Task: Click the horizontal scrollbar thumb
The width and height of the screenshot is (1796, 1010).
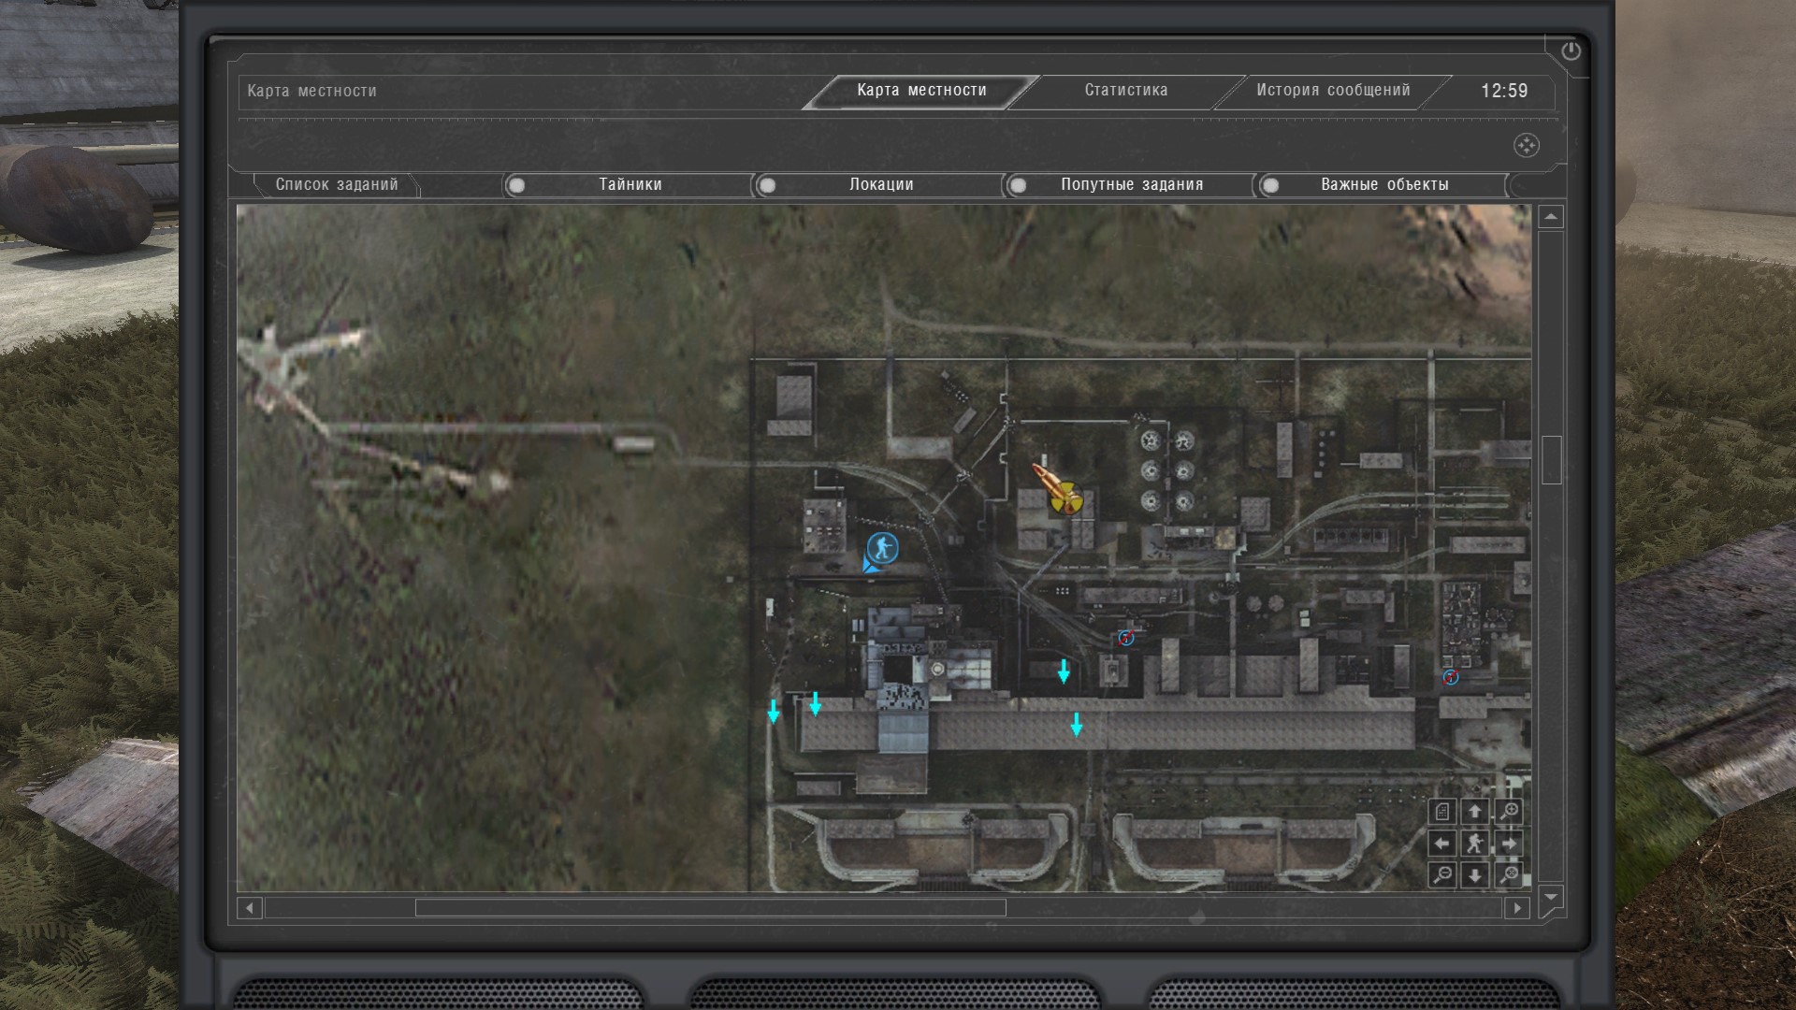Action: pyautogui.click(x=710, y=907)
